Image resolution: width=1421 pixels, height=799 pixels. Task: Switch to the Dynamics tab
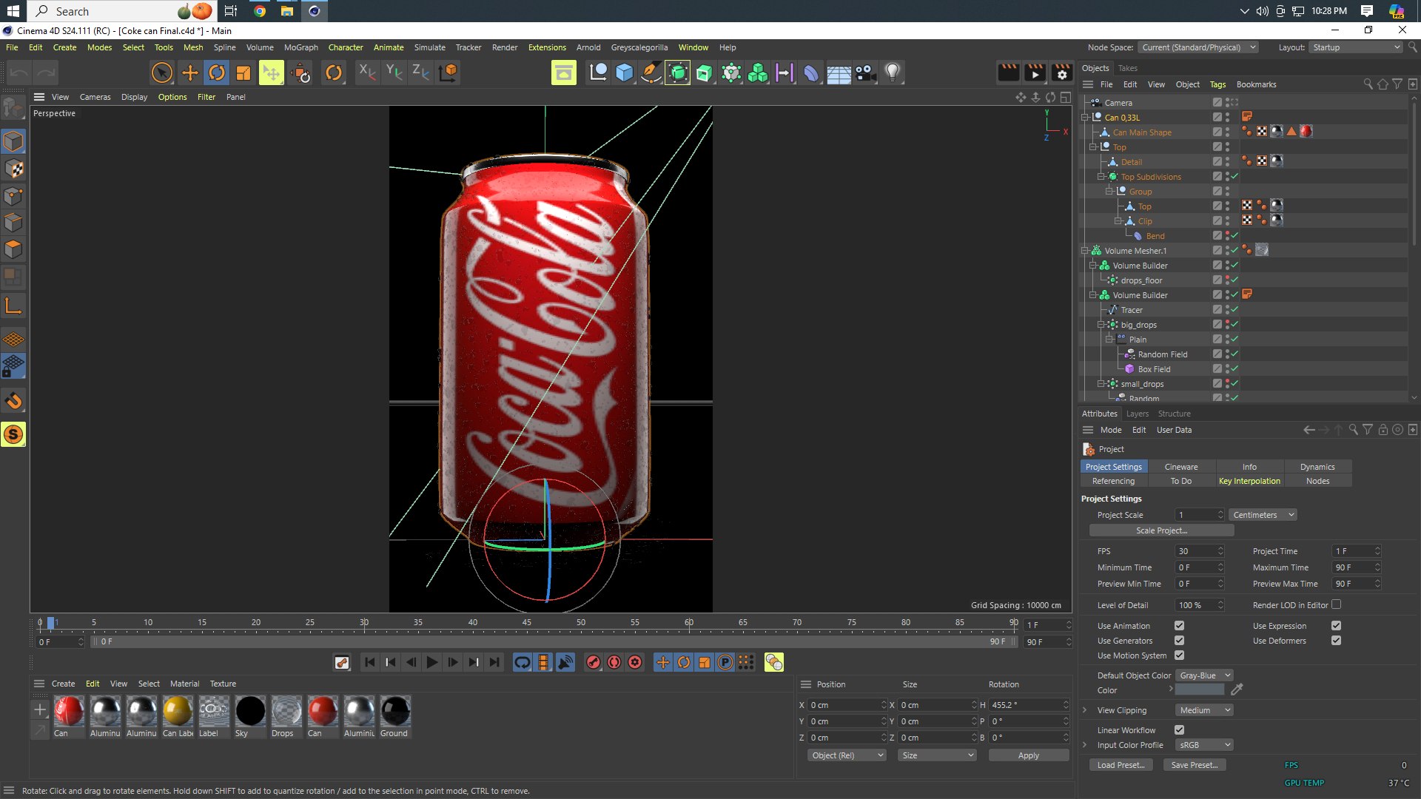[1317, 467]
